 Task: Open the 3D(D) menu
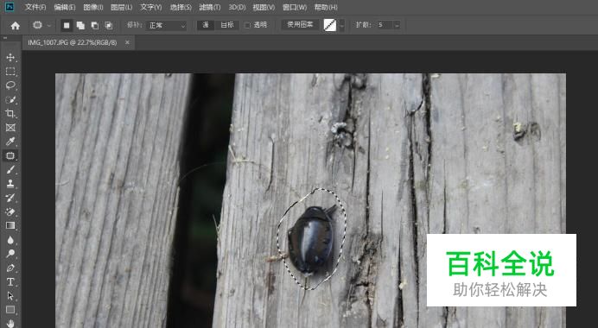point(237,7)
